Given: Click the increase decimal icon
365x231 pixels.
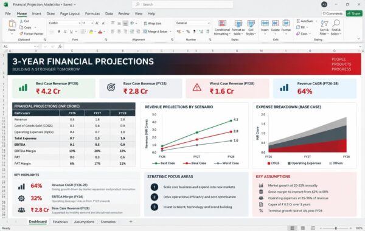Looking at the screenshot, I should 201,32.
